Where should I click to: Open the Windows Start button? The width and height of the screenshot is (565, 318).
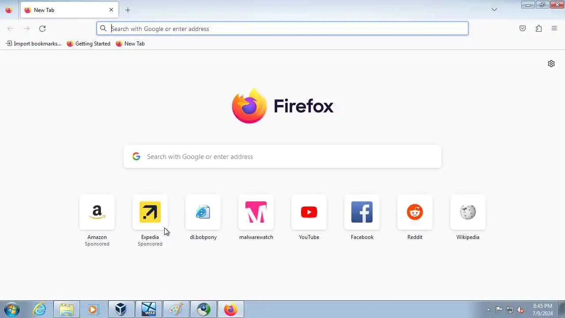click(x=12, y=309)
